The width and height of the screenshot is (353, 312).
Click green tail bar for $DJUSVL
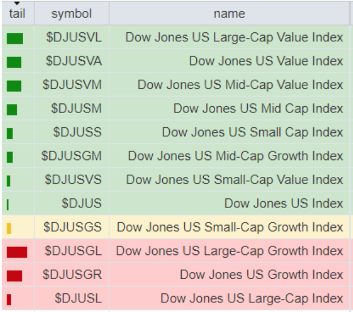pos(15,38)
